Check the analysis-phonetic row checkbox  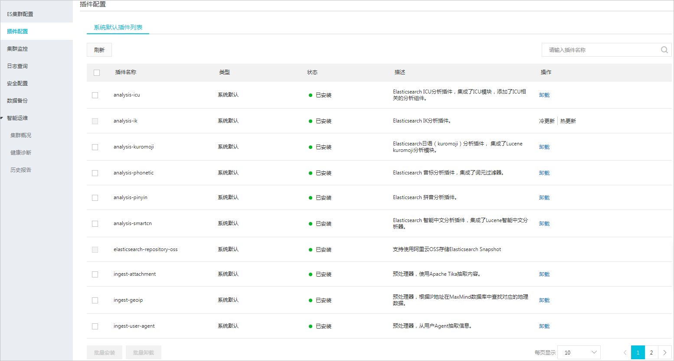95,173
